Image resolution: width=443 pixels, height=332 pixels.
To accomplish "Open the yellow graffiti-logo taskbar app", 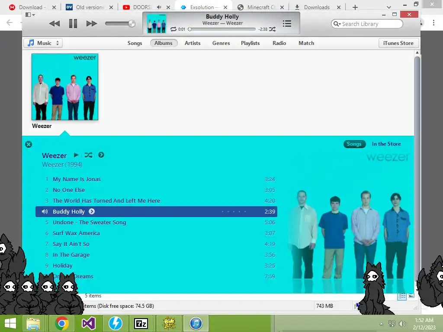I will point(169,323).
